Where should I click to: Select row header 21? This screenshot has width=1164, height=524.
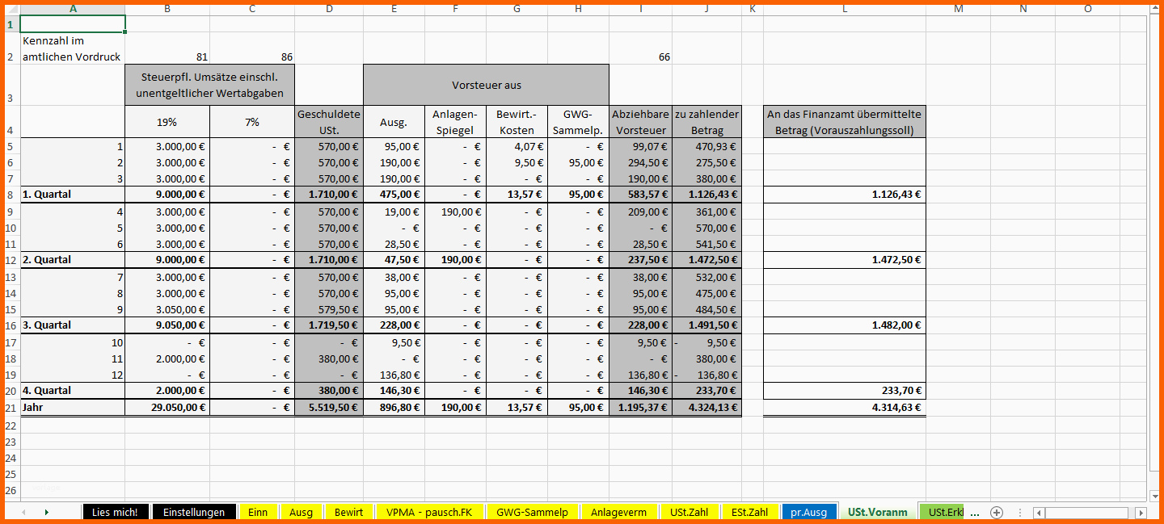(x=11, y=408)
